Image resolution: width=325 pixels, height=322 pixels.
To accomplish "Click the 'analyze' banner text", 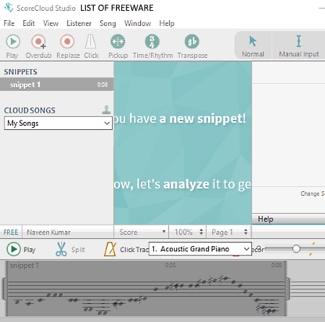I will (x=186, y=184).
